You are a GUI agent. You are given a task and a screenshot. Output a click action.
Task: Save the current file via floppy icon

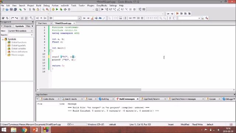pos(11,9)
